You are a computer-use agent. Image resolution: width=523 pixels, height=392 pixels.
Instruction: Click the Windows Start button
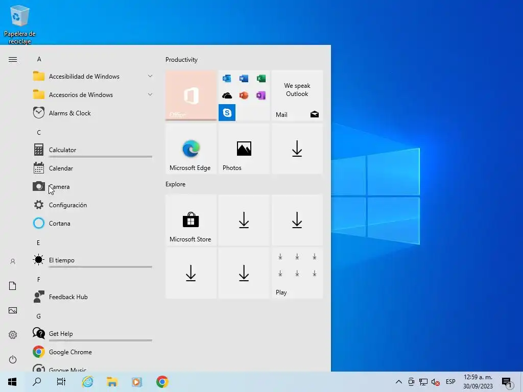12,382
